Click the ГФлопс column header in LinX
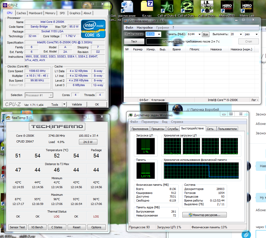The image size is (266, 238). click(x=194, y=49)
